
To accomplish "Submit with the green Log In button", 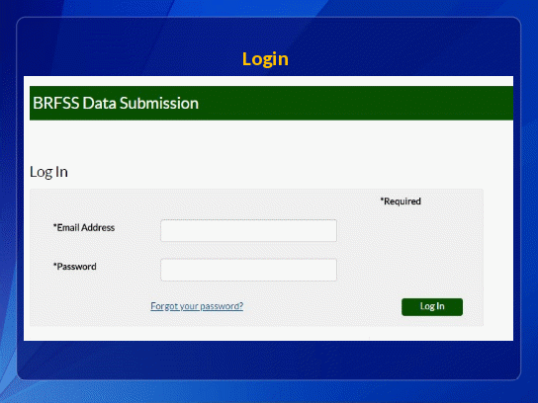I will [x=432, y=307].
